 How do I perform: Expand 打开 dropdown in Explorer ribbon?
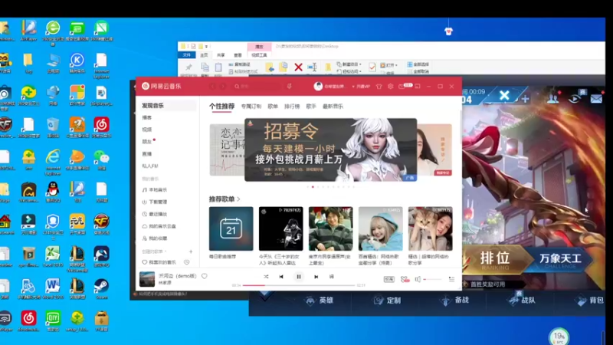click(389, 65)
